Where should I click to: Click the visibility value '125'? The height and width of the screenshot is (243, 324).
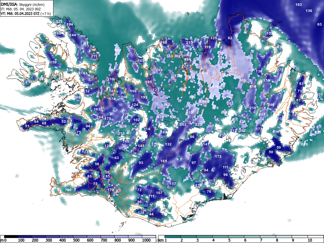click(x=214, y=38)
